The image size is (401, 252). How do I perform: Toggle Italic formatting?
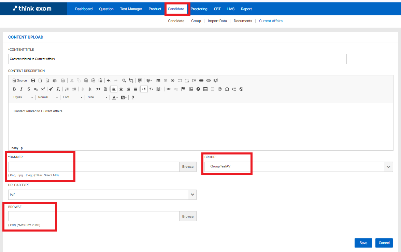tap(21, 89)
